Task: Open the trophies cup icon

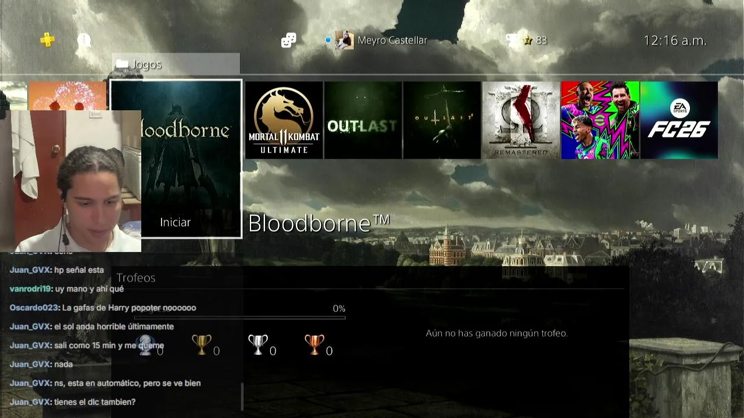Action: coord(512,40)
